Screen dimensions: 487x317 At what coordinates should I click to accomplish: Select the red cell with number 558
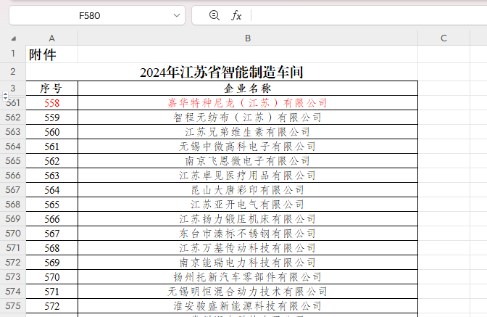(51, 103)
